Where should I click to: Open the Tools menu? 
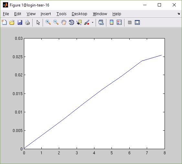coord(61,14)
